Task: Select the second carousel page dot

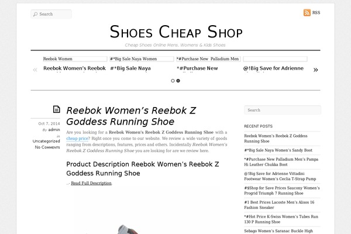Action: (x=178, y=81)
